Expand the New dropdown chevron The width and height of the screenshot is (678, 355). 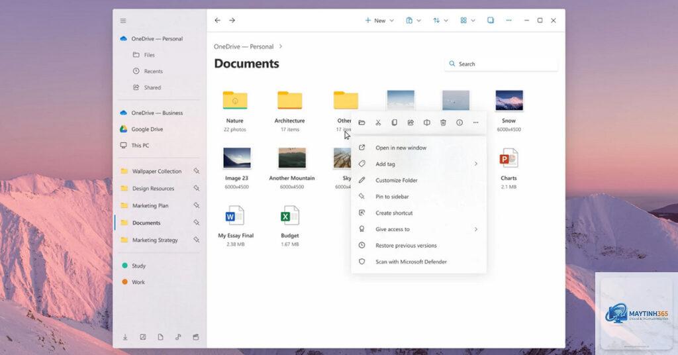(392, 21)
